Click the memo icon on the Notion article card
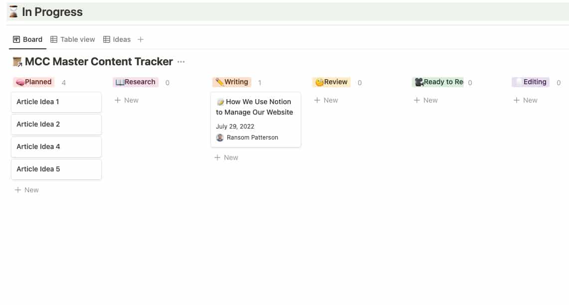 220,101
